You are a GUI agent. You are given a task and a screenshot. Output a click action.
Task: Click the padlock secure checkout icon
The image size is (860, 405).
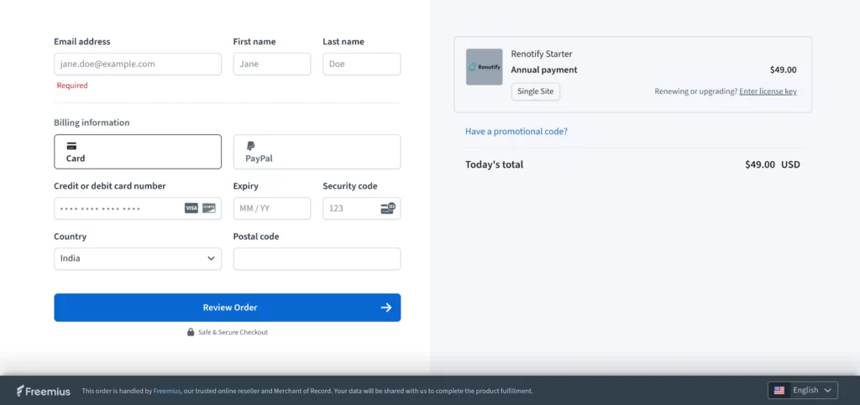tap(191, 332)
